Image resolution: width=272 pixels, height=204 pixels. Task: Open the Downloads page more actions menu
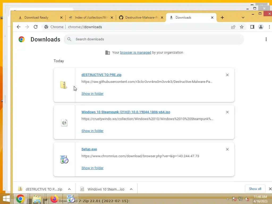266,39
